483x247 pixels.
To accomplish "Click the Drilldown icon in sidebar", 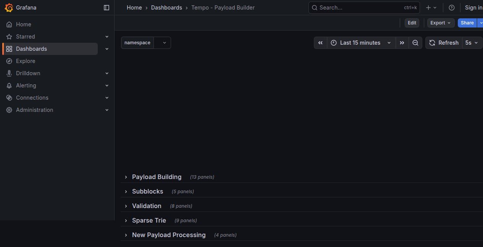I will (9, 73).
